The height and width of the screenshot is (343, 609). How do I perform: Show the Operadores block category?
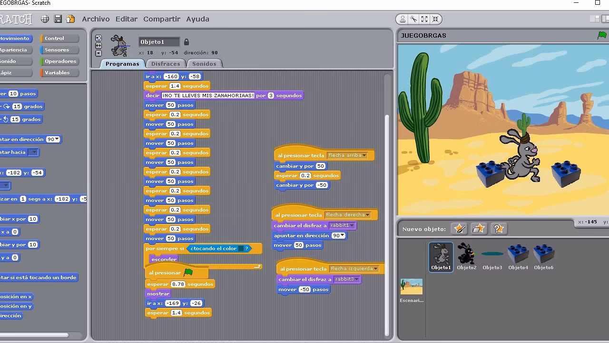click(x=59, y=61)
